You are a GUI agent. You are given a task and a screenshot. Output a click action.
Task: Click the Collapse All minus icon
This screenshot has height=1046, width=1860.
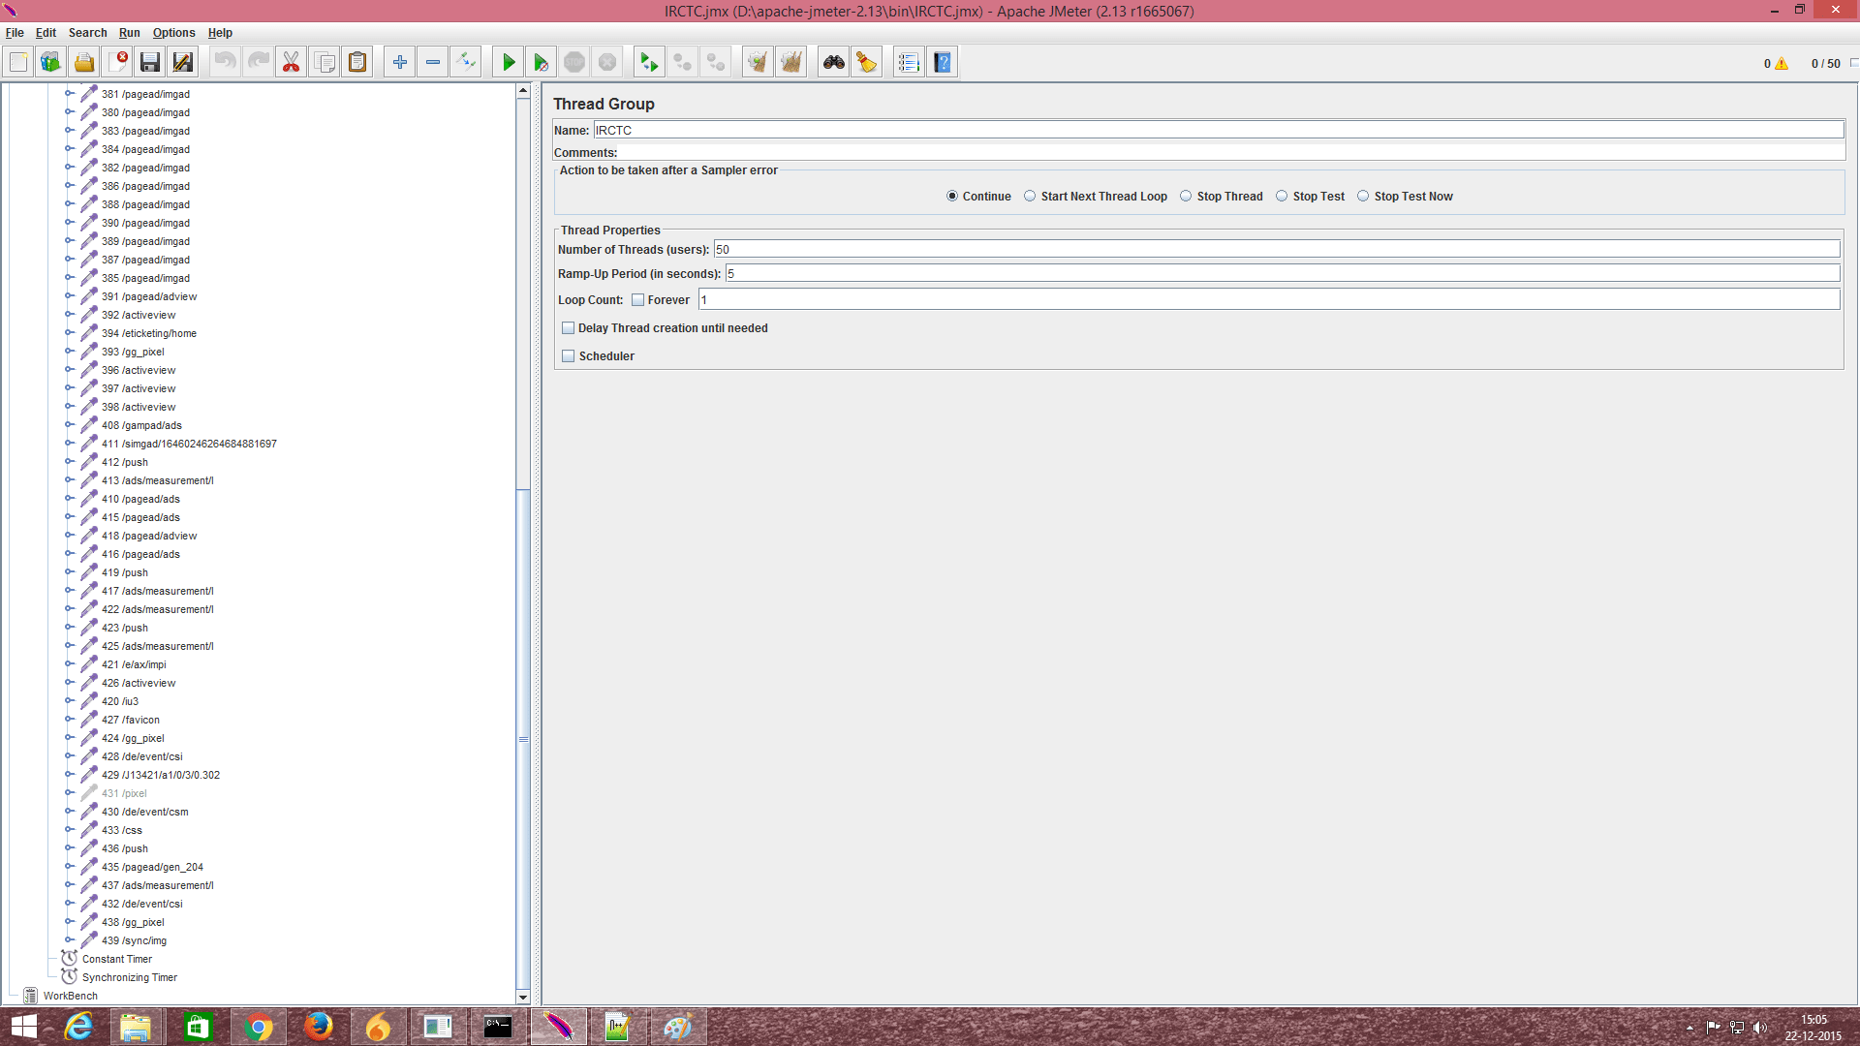click(x=433, y=63)
